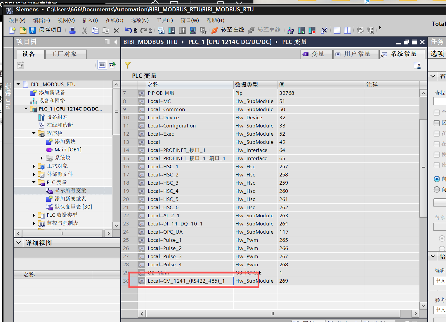The width and height of the screenshot is (446, 322).
Task: Expand the 工艺对象 folder
Action: click(x=34, y=166)
